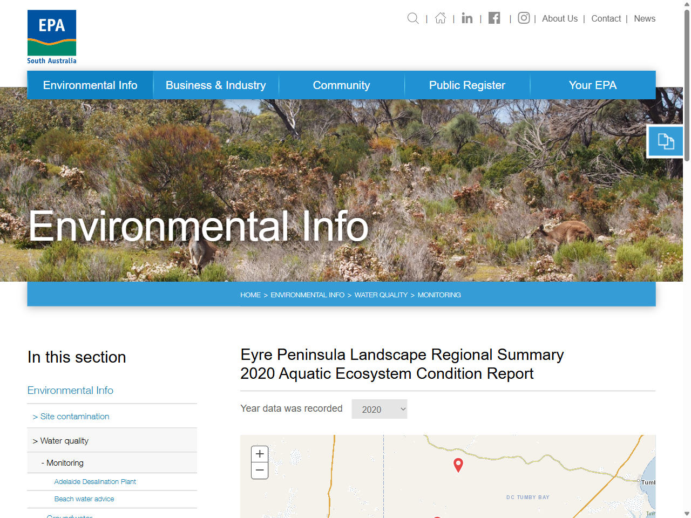Expand the Water quality section in the sidebar

(61, 440)
